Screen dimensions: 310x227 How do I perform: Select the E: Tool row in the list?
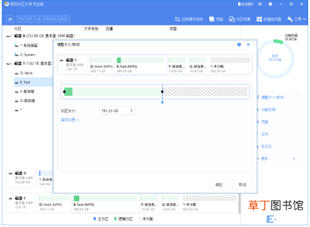coord(33,82)
